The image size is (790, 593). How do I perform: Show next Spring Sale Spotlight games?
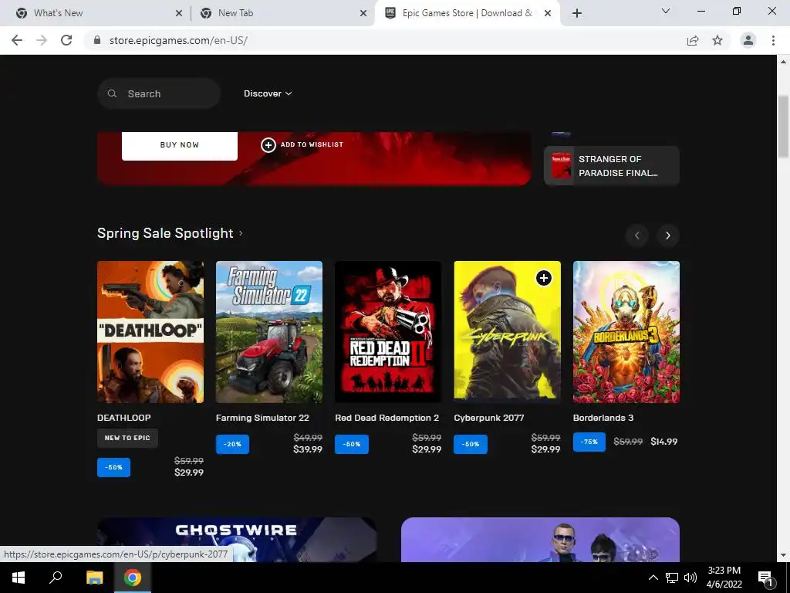point(667,236)
